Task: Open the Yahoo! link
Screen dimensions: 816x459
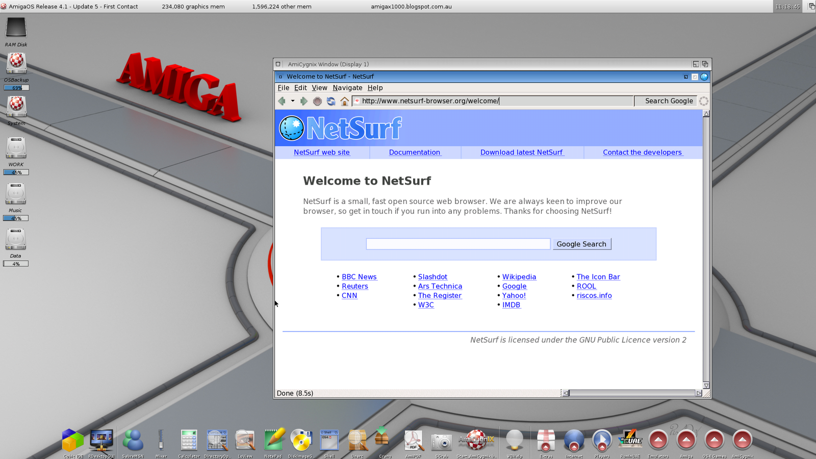Action: coord(514,295)
